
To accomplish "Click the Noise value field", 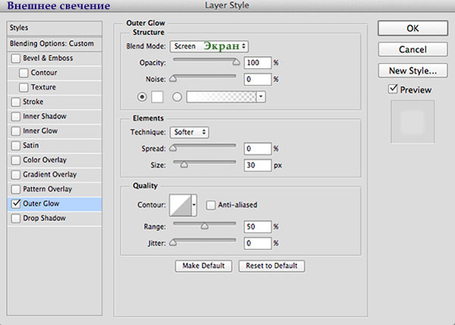I will [258, 79].
